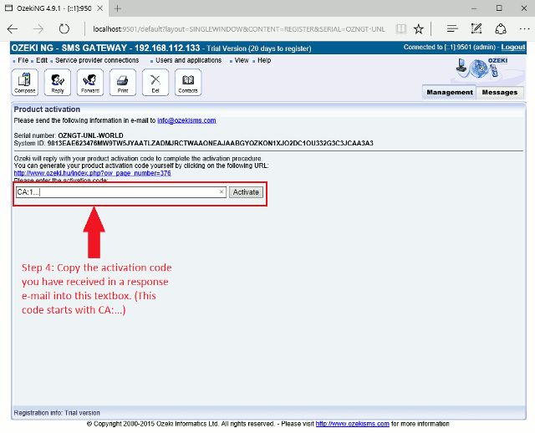Click the Reply toolbar icon
The image size is (535, 433).
coord(58,82)
